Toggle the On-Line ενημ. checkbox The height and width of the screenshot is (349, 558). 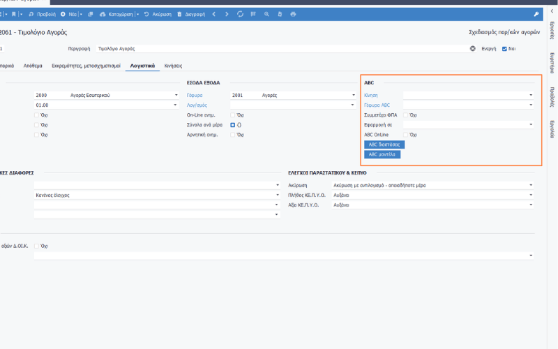tap(233, 115)
